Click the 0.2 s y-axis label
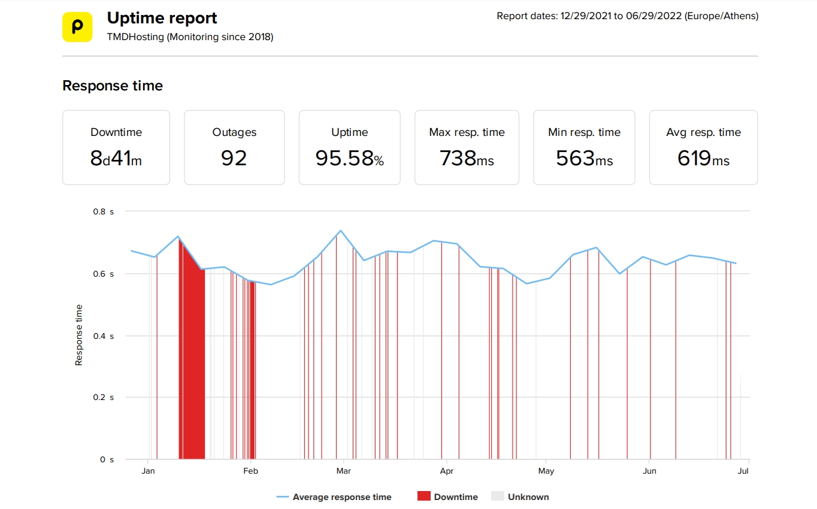This screenshot has width=817, height=509. point(104,397)
